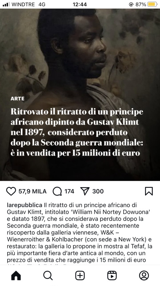The height and width of the screenshot is (286, 160).
Task: Like the post with the heart icon
Action: pos(11,191)
